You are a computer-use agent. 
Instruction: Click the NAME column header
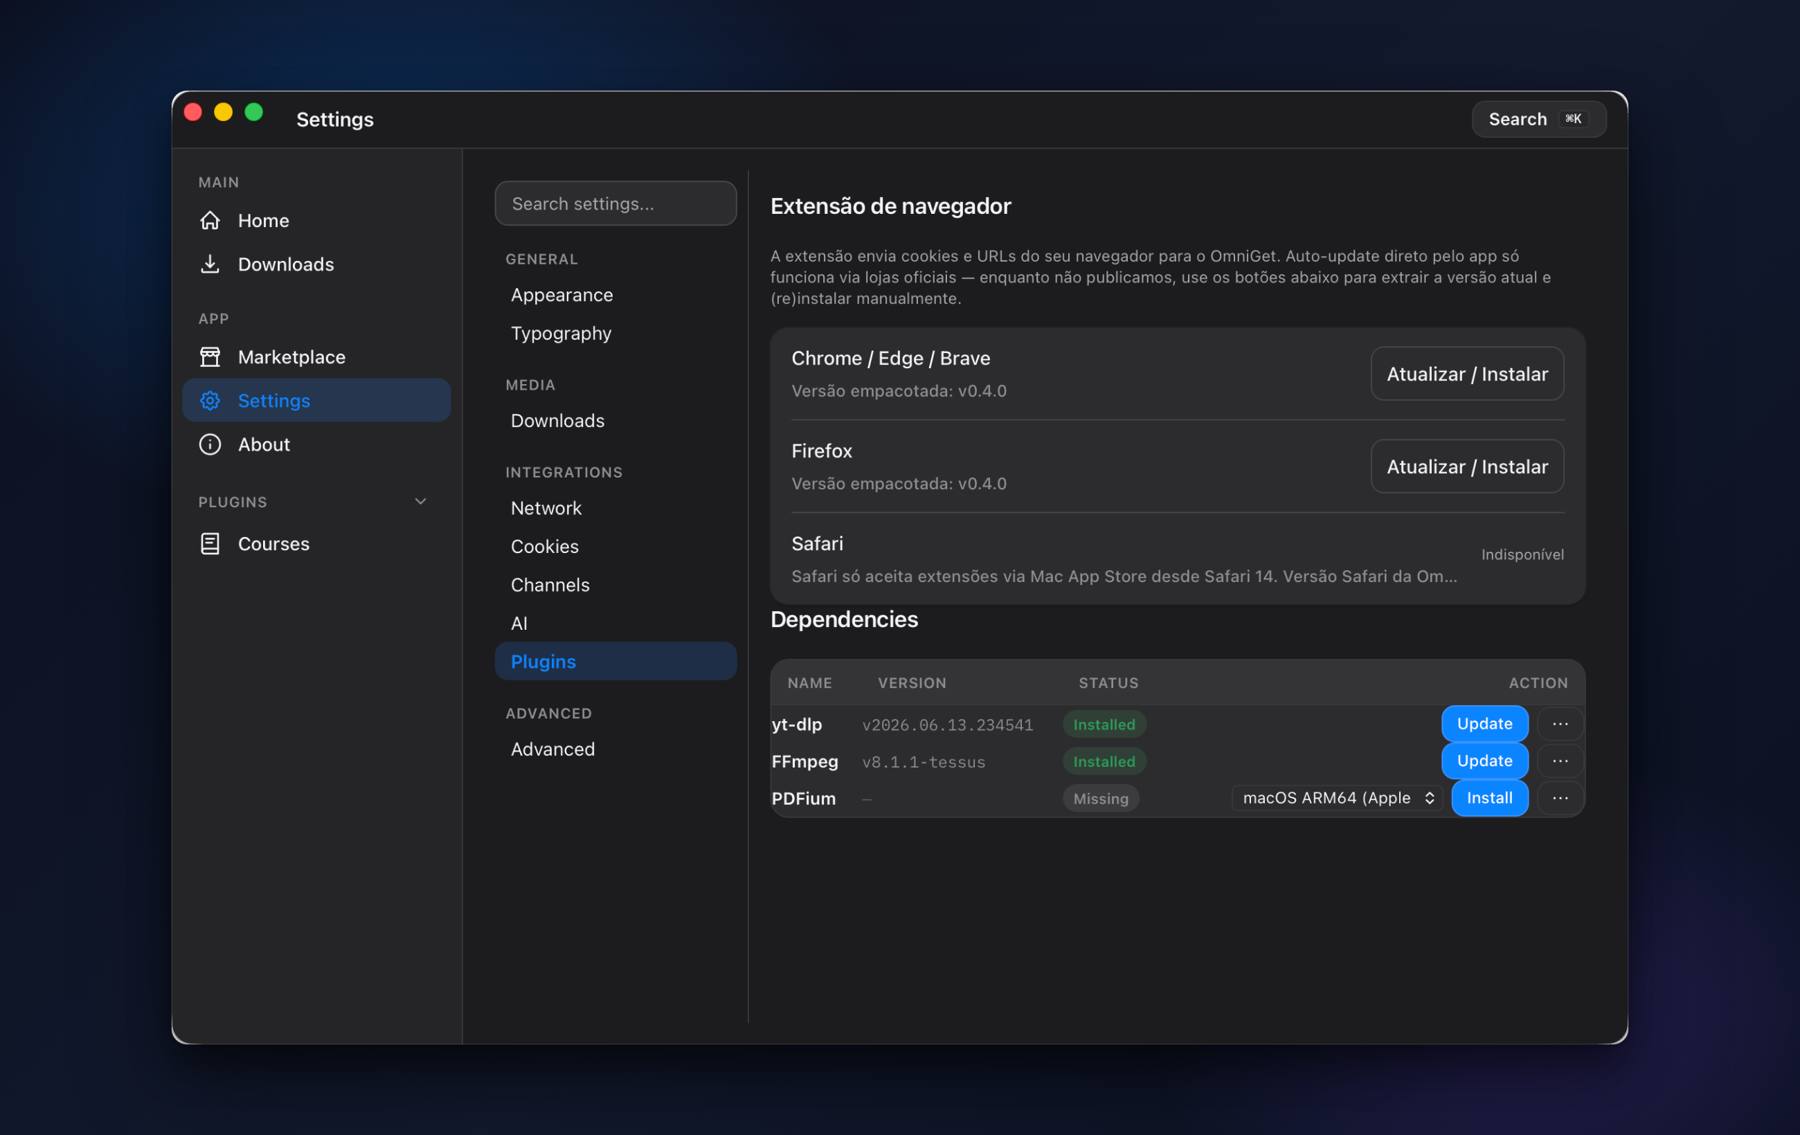click(x=809, y=683)
